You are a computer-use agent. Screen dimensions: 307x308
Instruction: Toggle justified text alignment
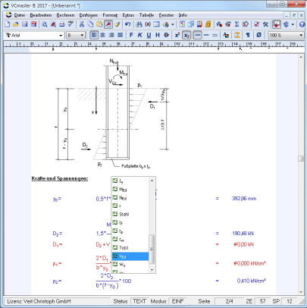[x=121, y=35]
